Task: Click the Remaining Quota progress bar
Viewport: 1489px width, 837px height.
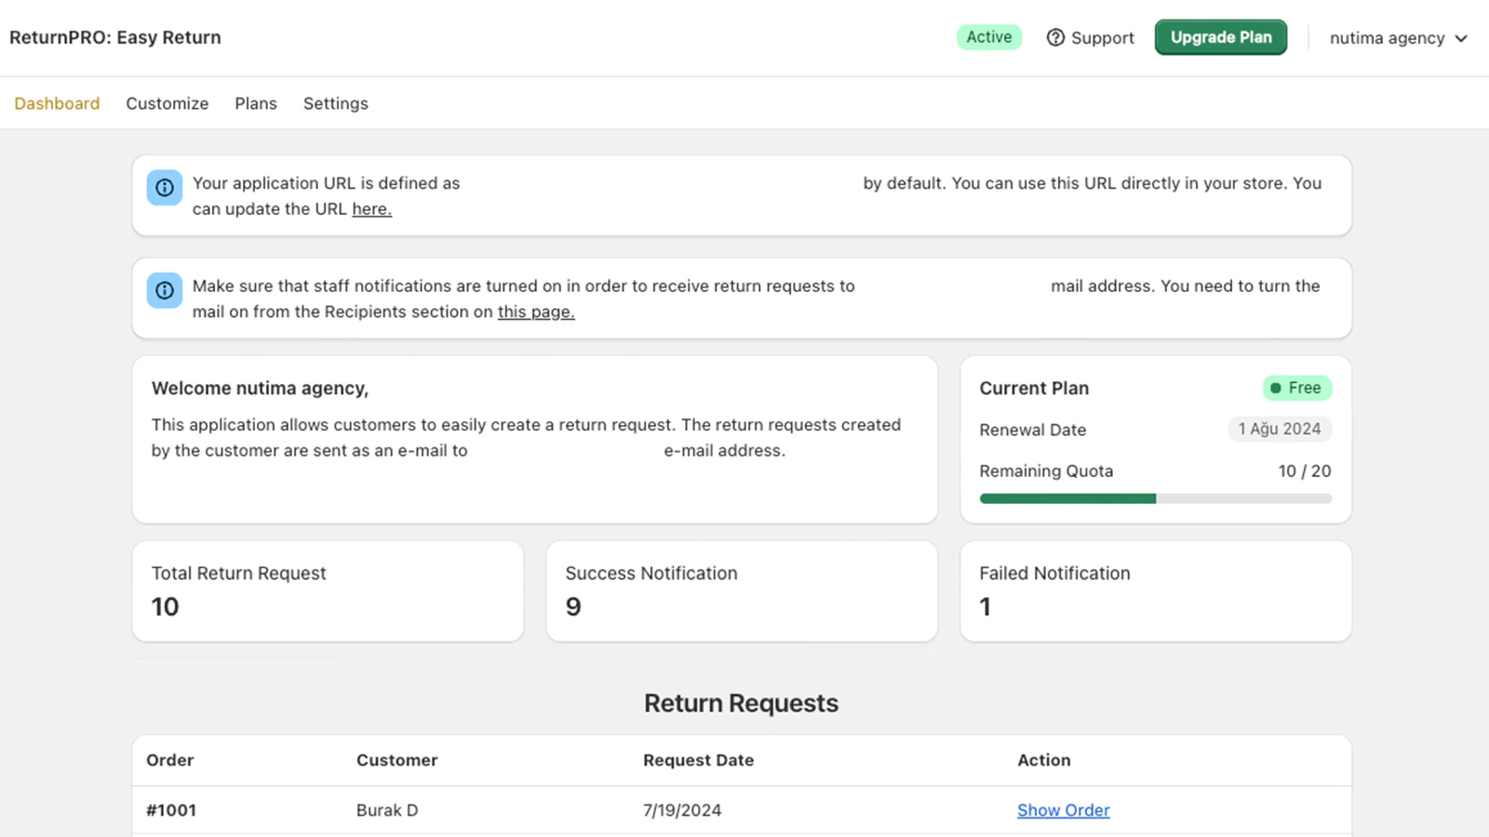Action: pyautogui.click(x=1156, y=498)
